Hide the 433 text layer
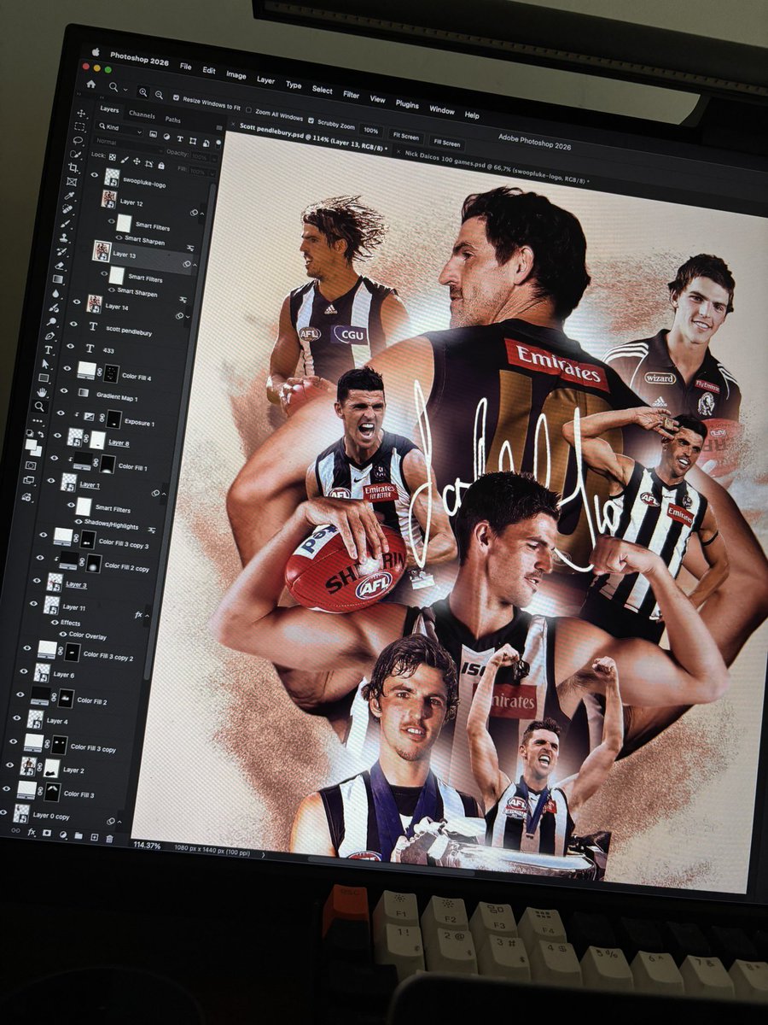This screenshot has height=1025, width=768. point(70,346)
